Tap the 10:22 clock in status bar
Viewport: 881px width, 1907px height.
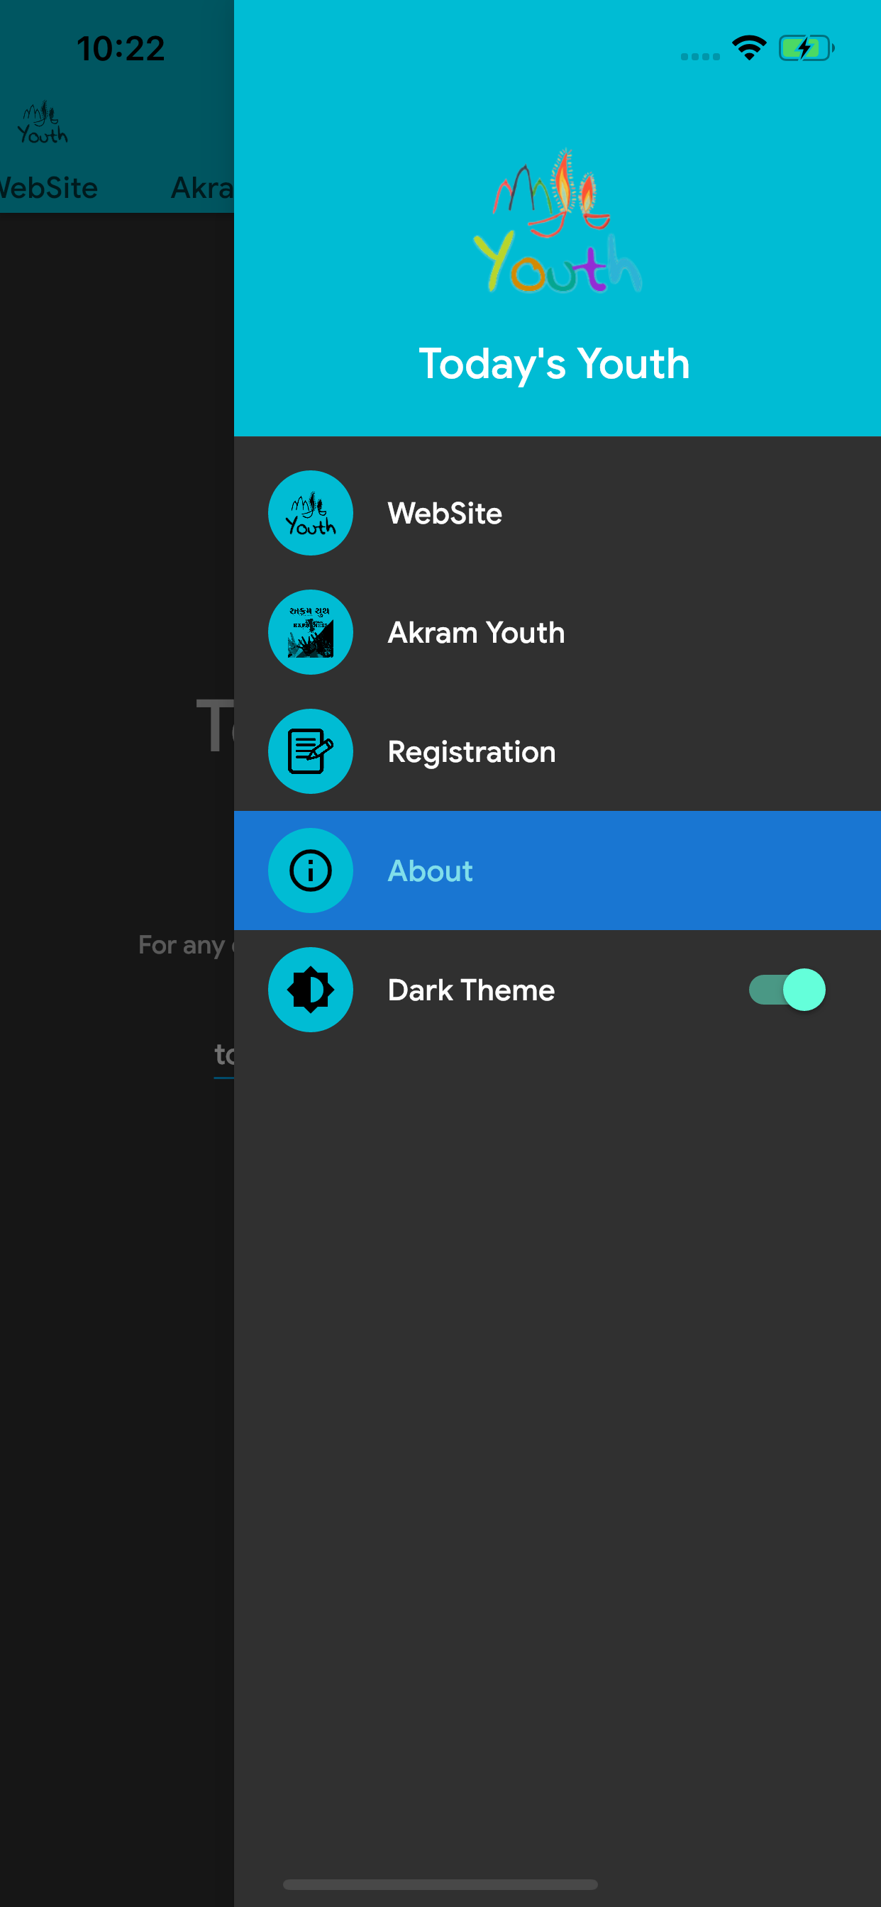pyautogui.click(x=121, y=49)
